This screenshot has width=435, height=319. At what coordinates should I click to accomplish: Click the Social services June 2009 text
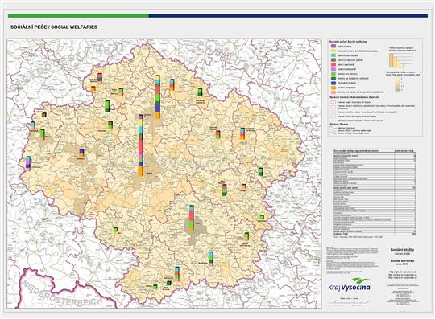(x=403, y=262)
